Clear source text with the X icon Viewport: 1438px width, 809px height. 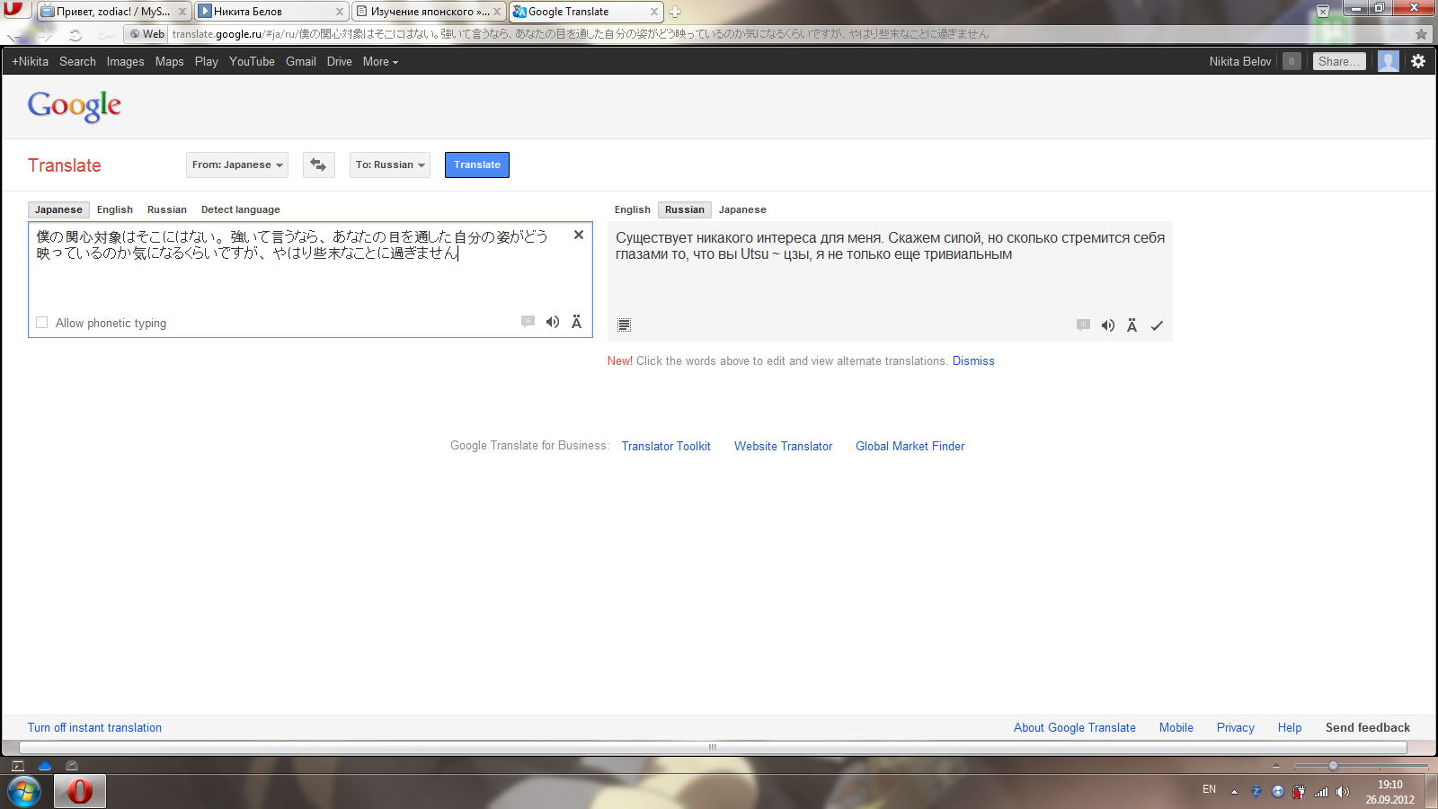pos(579,235)
